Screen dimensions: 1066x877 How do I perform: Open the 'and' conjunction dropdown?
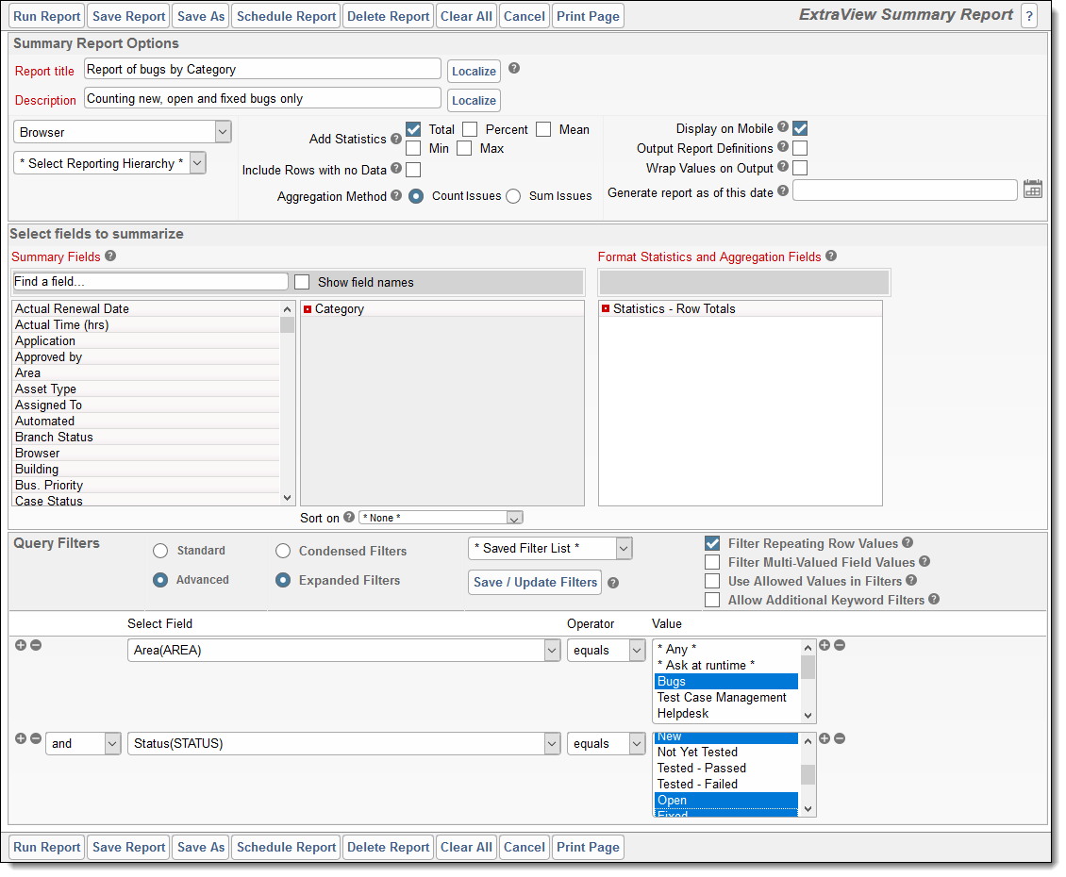84,744
